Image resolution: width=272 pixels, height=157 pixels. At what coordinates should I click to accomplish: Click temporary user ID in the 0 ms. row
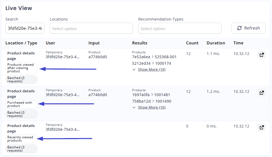click(63, 130)
